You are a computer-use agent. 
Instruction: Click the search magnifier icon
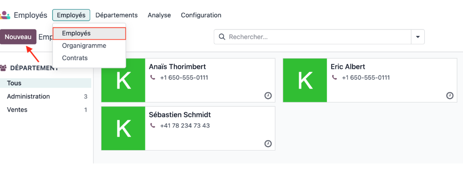[222, 37]
